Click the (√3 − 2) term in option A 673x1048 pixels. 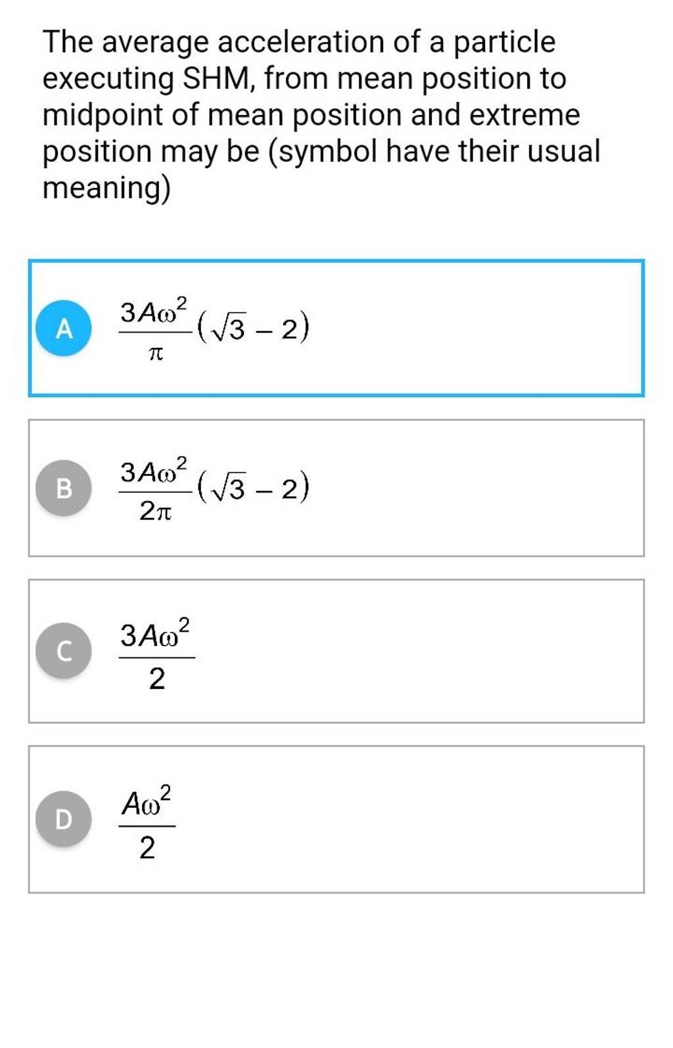click(253, 328)
